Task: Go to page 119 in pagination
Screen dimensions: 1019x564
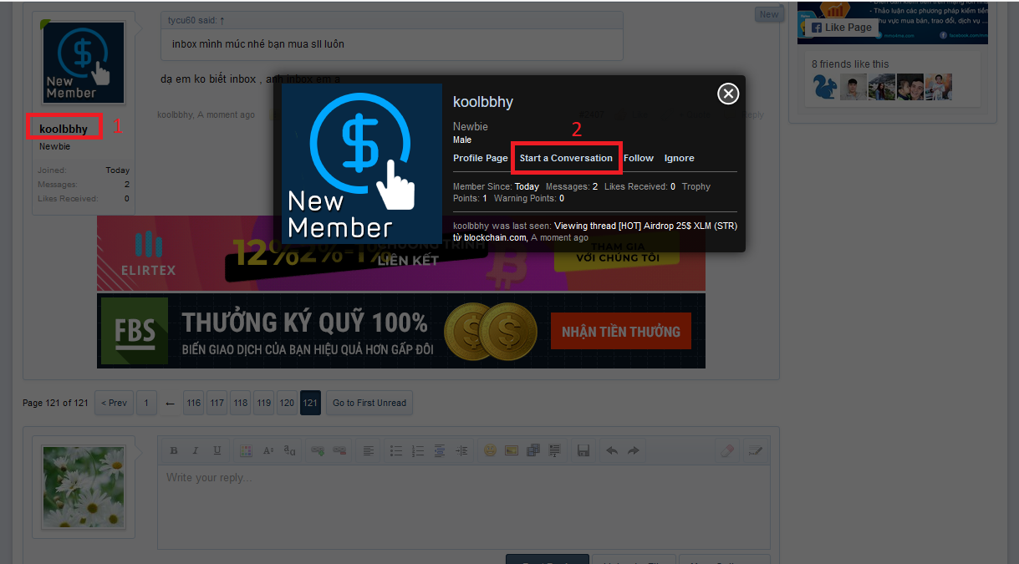Action: click(x=264, y=403)
